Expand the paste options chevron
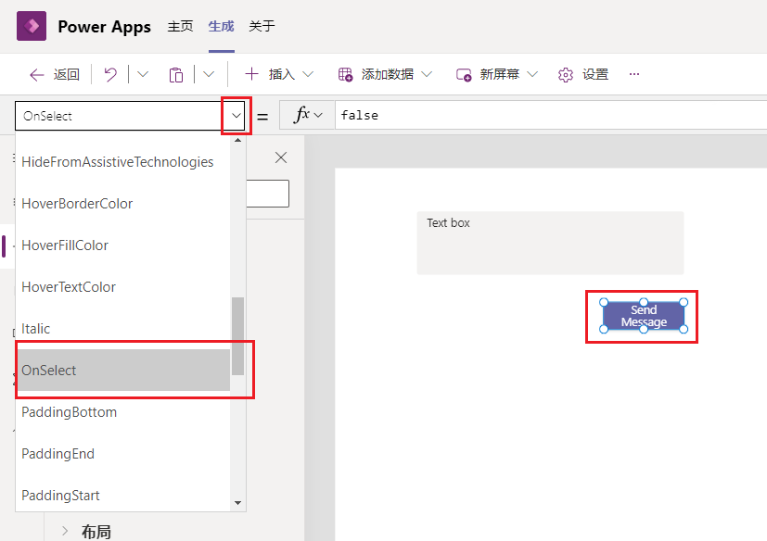 pyautogui.click(x=209, y=74)
